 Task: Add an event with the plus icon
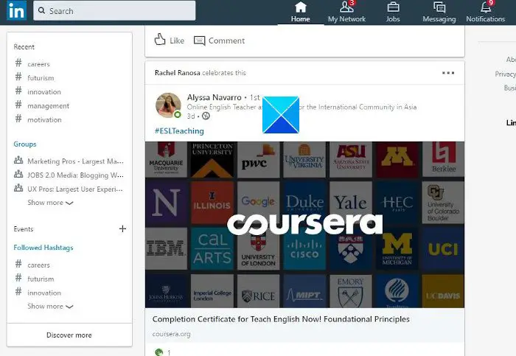122,228
